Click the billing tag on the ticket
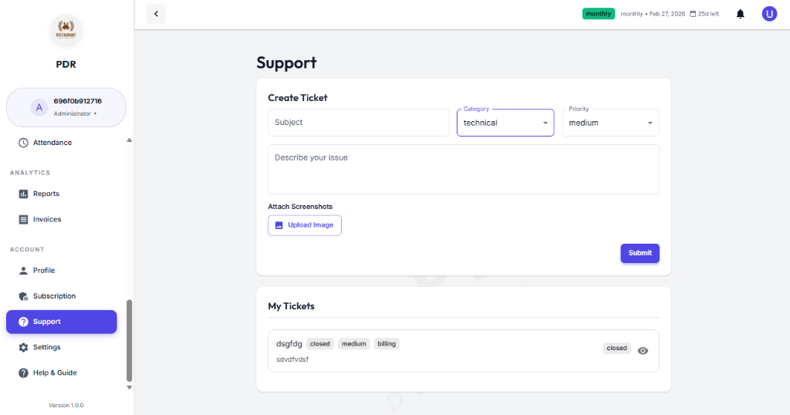The image size is (790, 415). pyautogui.click(x=387, y=344)
